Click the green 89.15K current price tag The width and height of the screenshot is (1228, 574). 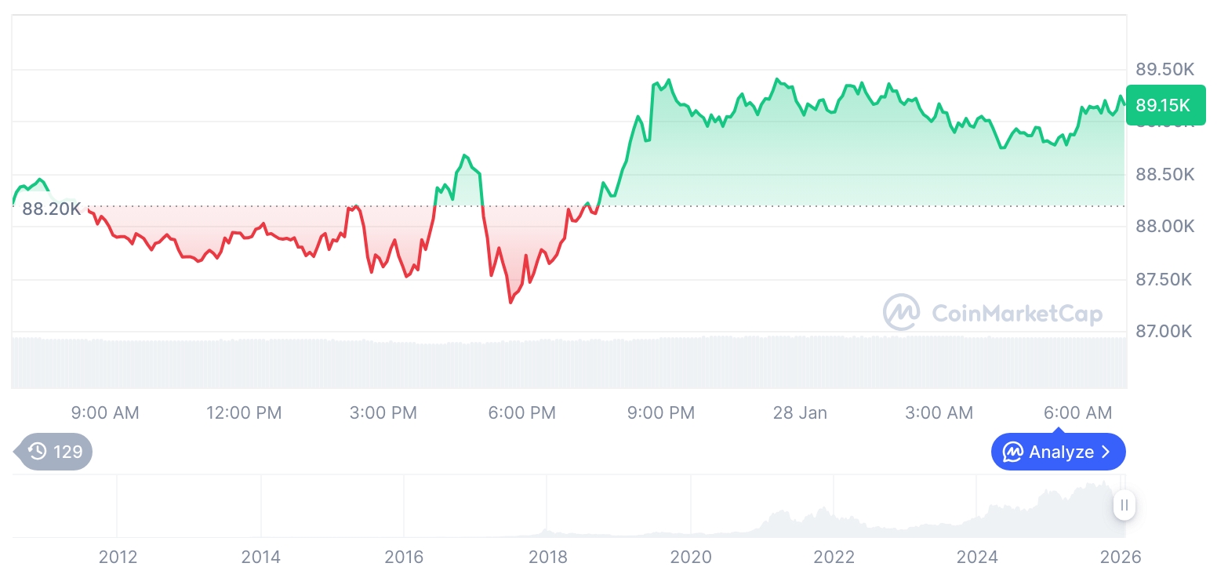click(1163, 105)
